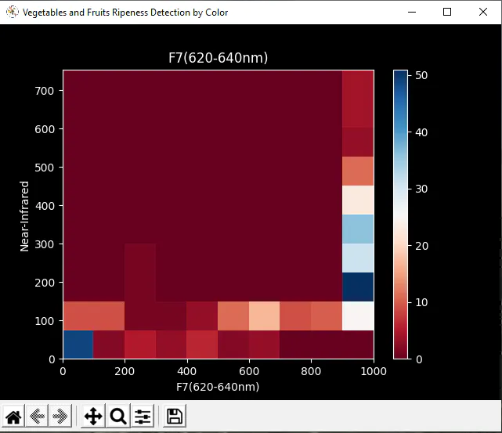
Task: Click the application icon in title bar
Action: 13,13
